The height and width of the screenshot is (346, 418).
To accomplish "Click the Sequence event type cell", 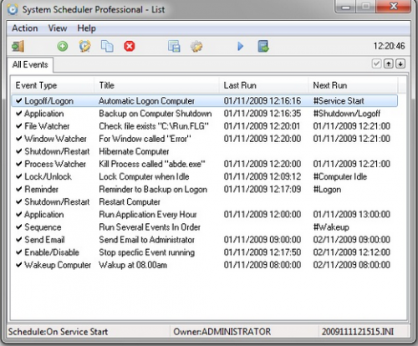I will 43,227.
